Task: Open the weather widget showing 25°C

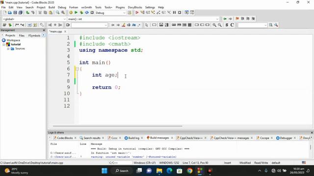Action: (16, 171)
